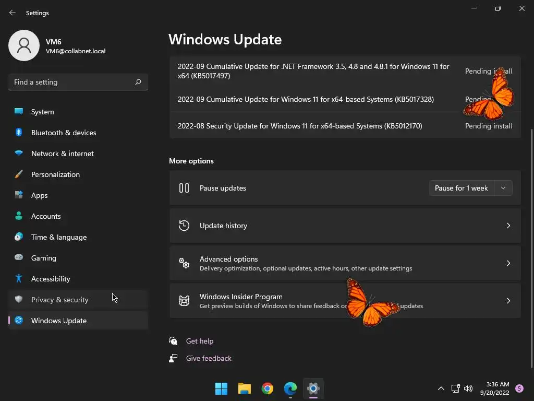Click the Pause for 1 week button
534x401 pixels.
pyautogui.click(x=462, y=188)
